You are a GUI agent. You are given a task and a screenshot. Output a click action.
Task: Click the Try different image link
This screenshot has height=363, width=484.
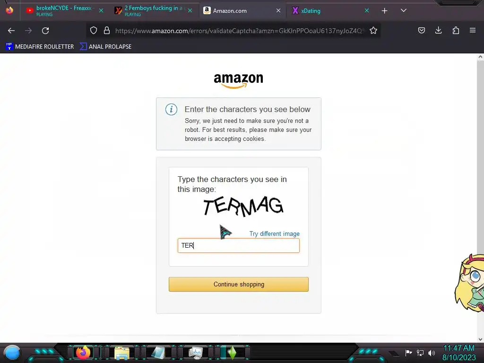tap(275, 233)
